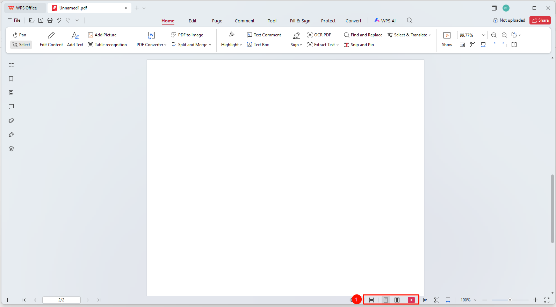Toggle sidebar panel in status bar
The height and width of the screenshot is (307, 556).
click(x=10, y=300)
